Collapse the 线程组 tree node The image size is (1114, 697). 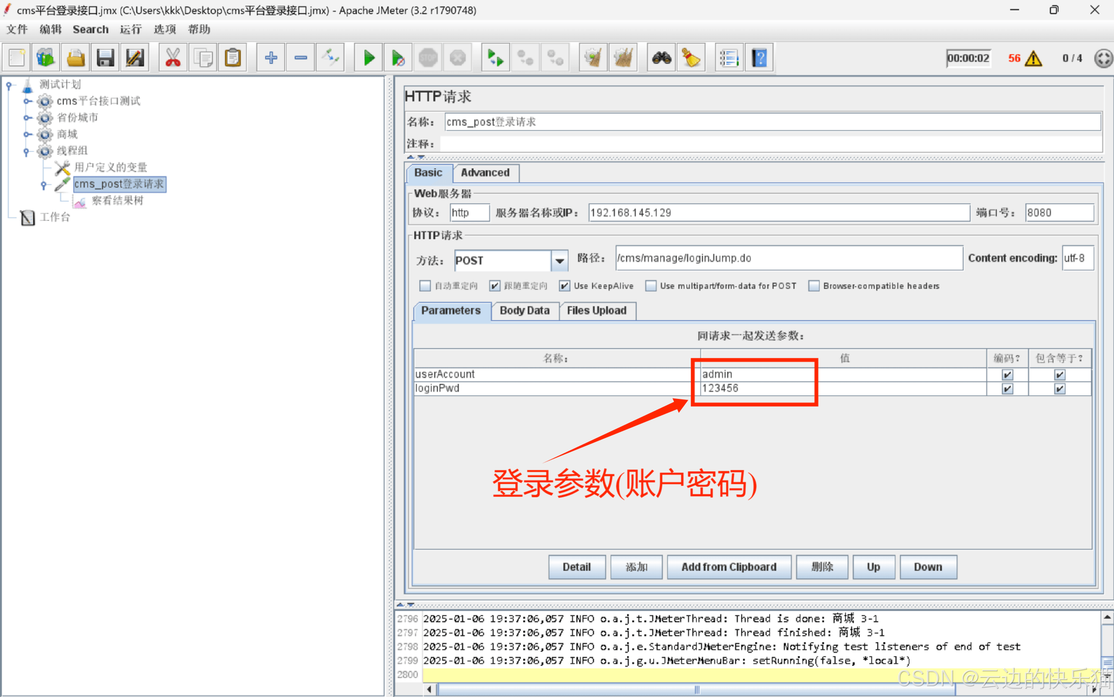[x=27, y=151]
